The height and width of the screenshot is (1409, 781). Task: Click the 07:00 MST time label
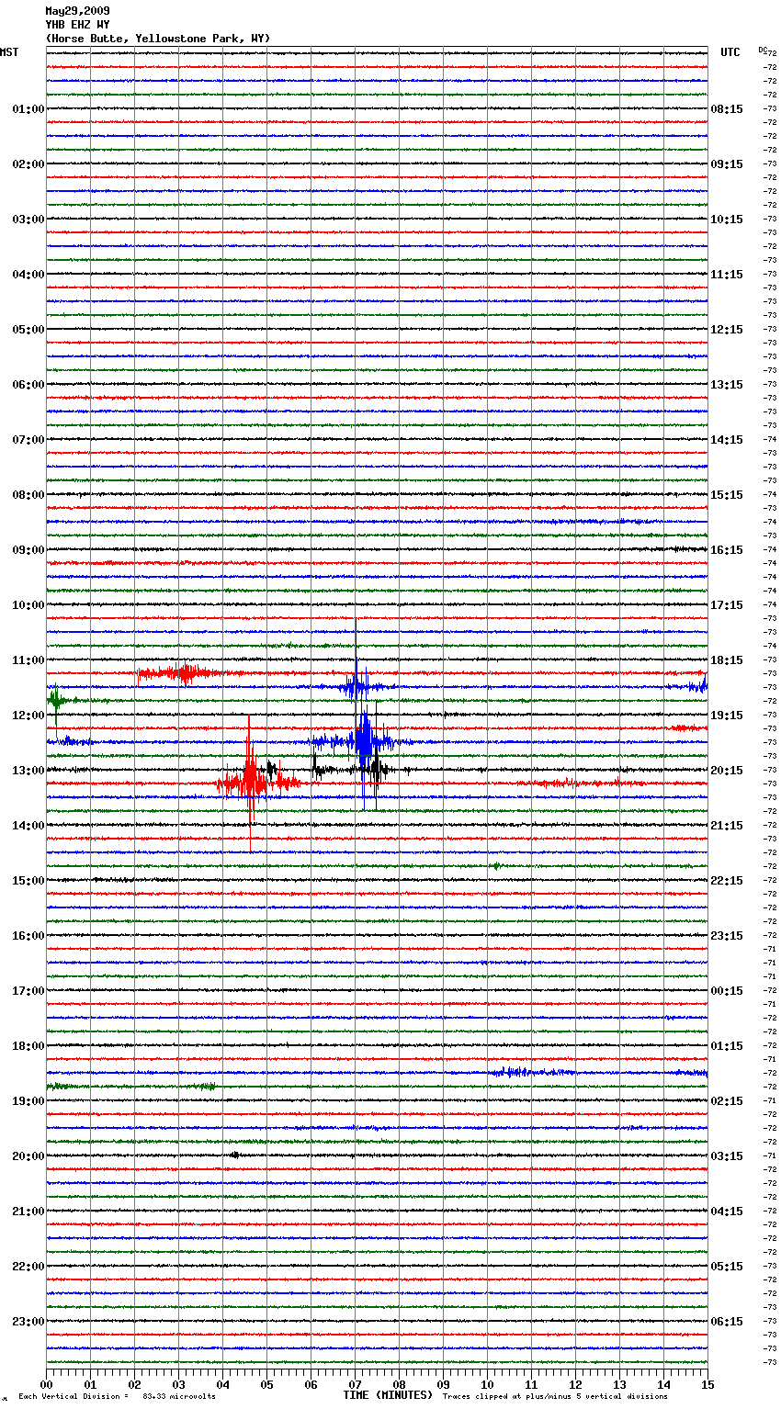[x=28, y=440]
